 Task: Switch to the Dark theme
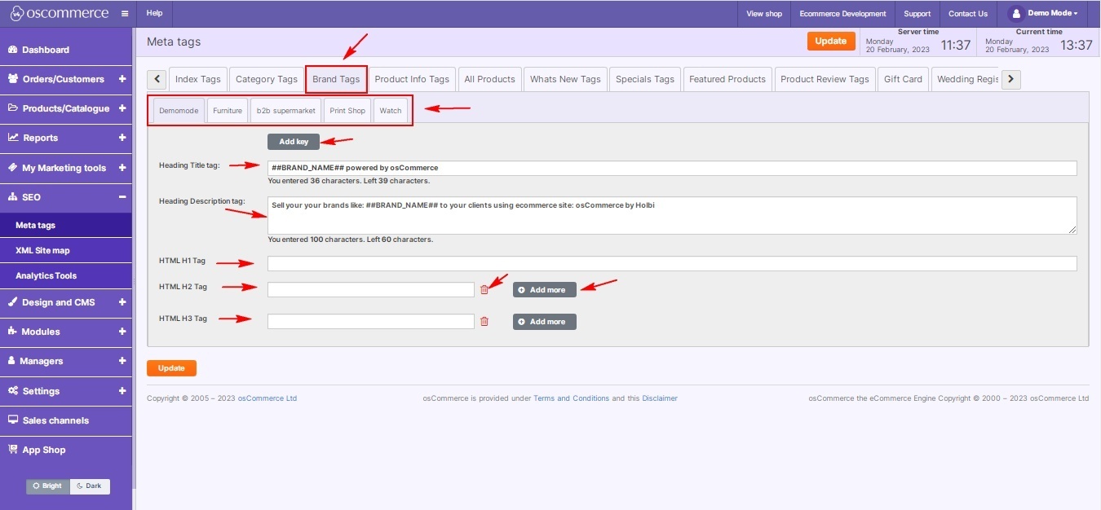pyautogui.click(x=90, y=486)
